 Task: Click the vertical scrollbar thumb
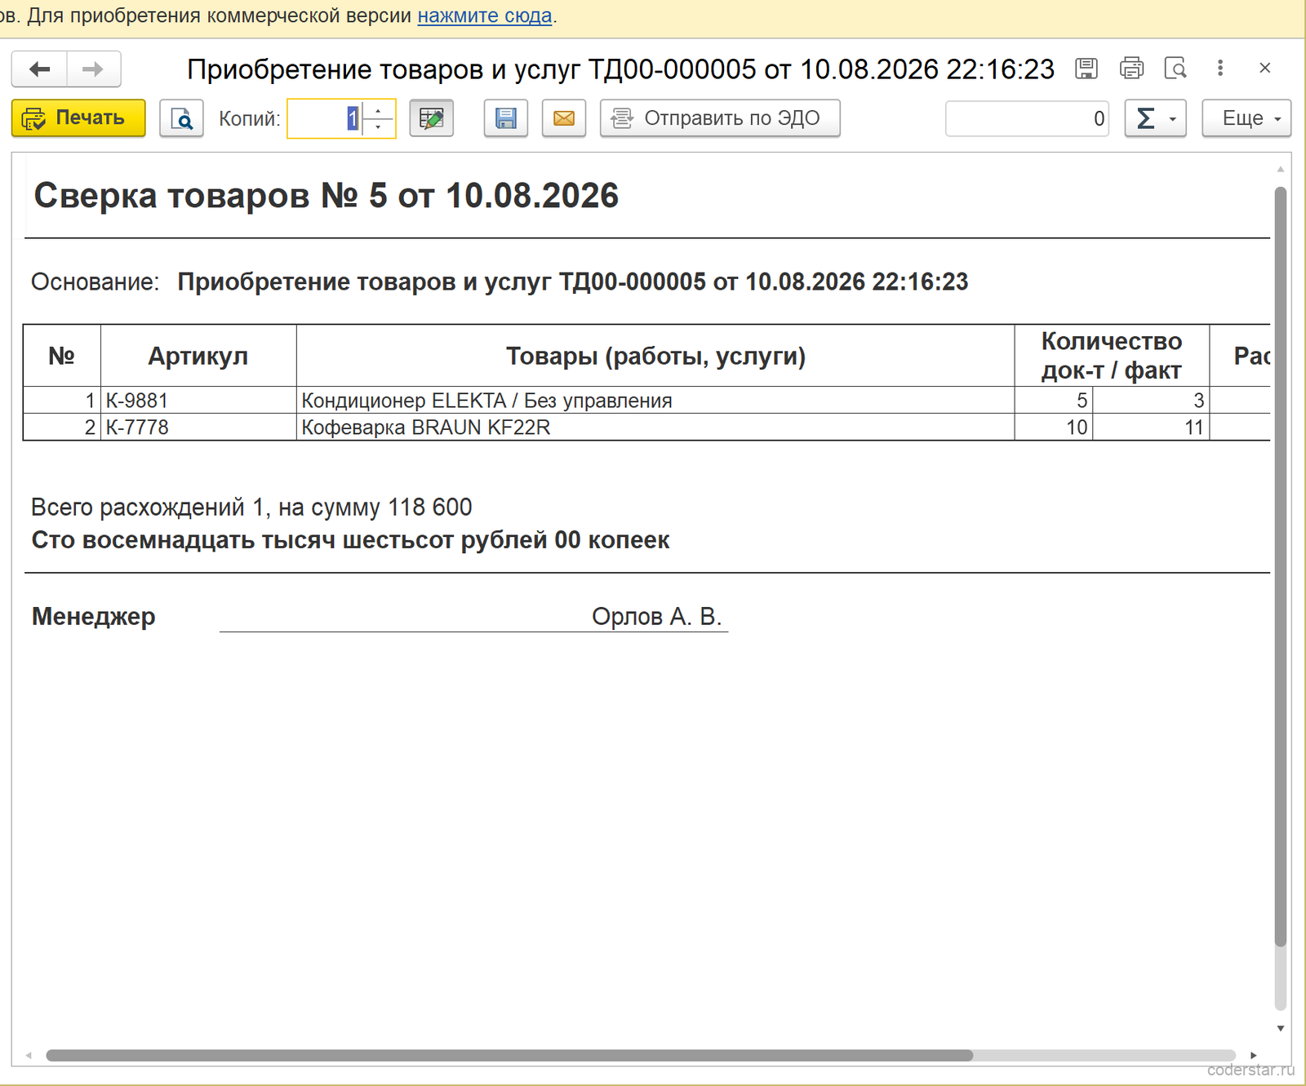click(x=1281, y=566)
